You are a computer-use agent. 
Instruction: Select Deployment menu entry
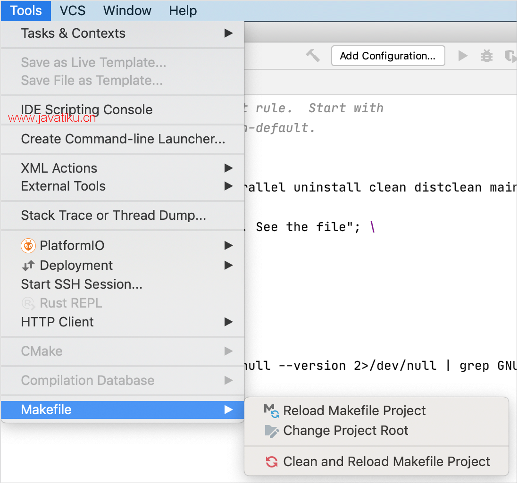tap(123, 265)
